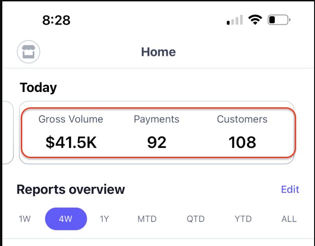Tap the Wi-Fi status icon
315x246 pixels.
(x=254, y=19)
